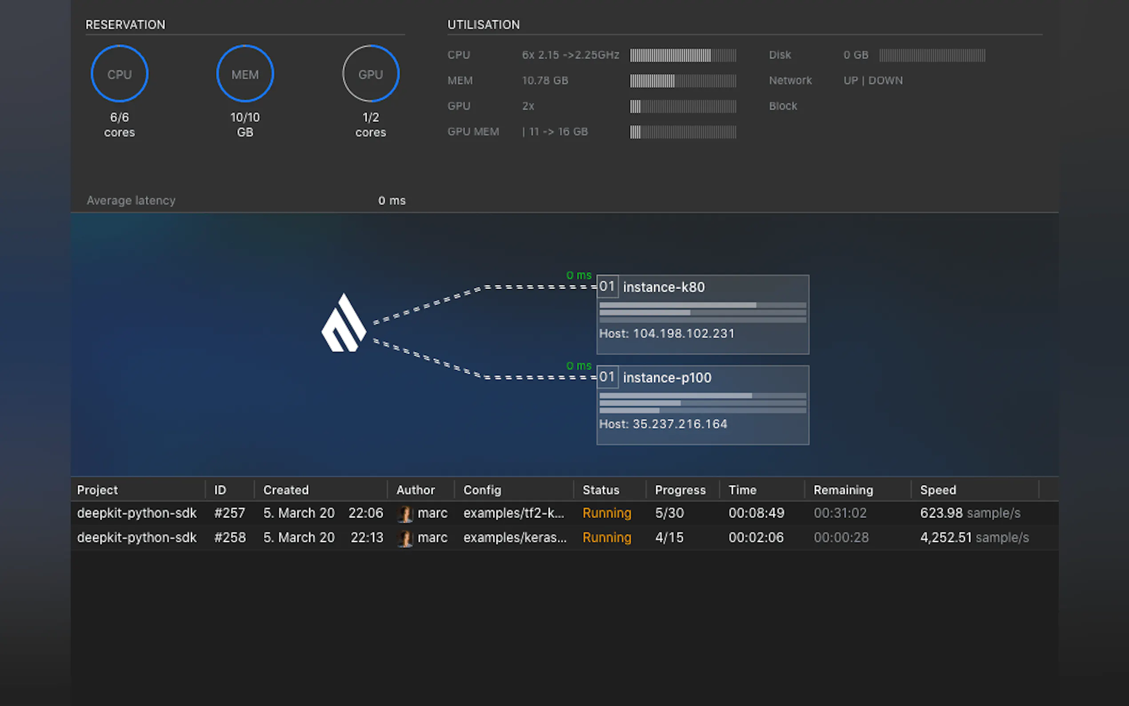Click the CPU utilisation bar

683,55
